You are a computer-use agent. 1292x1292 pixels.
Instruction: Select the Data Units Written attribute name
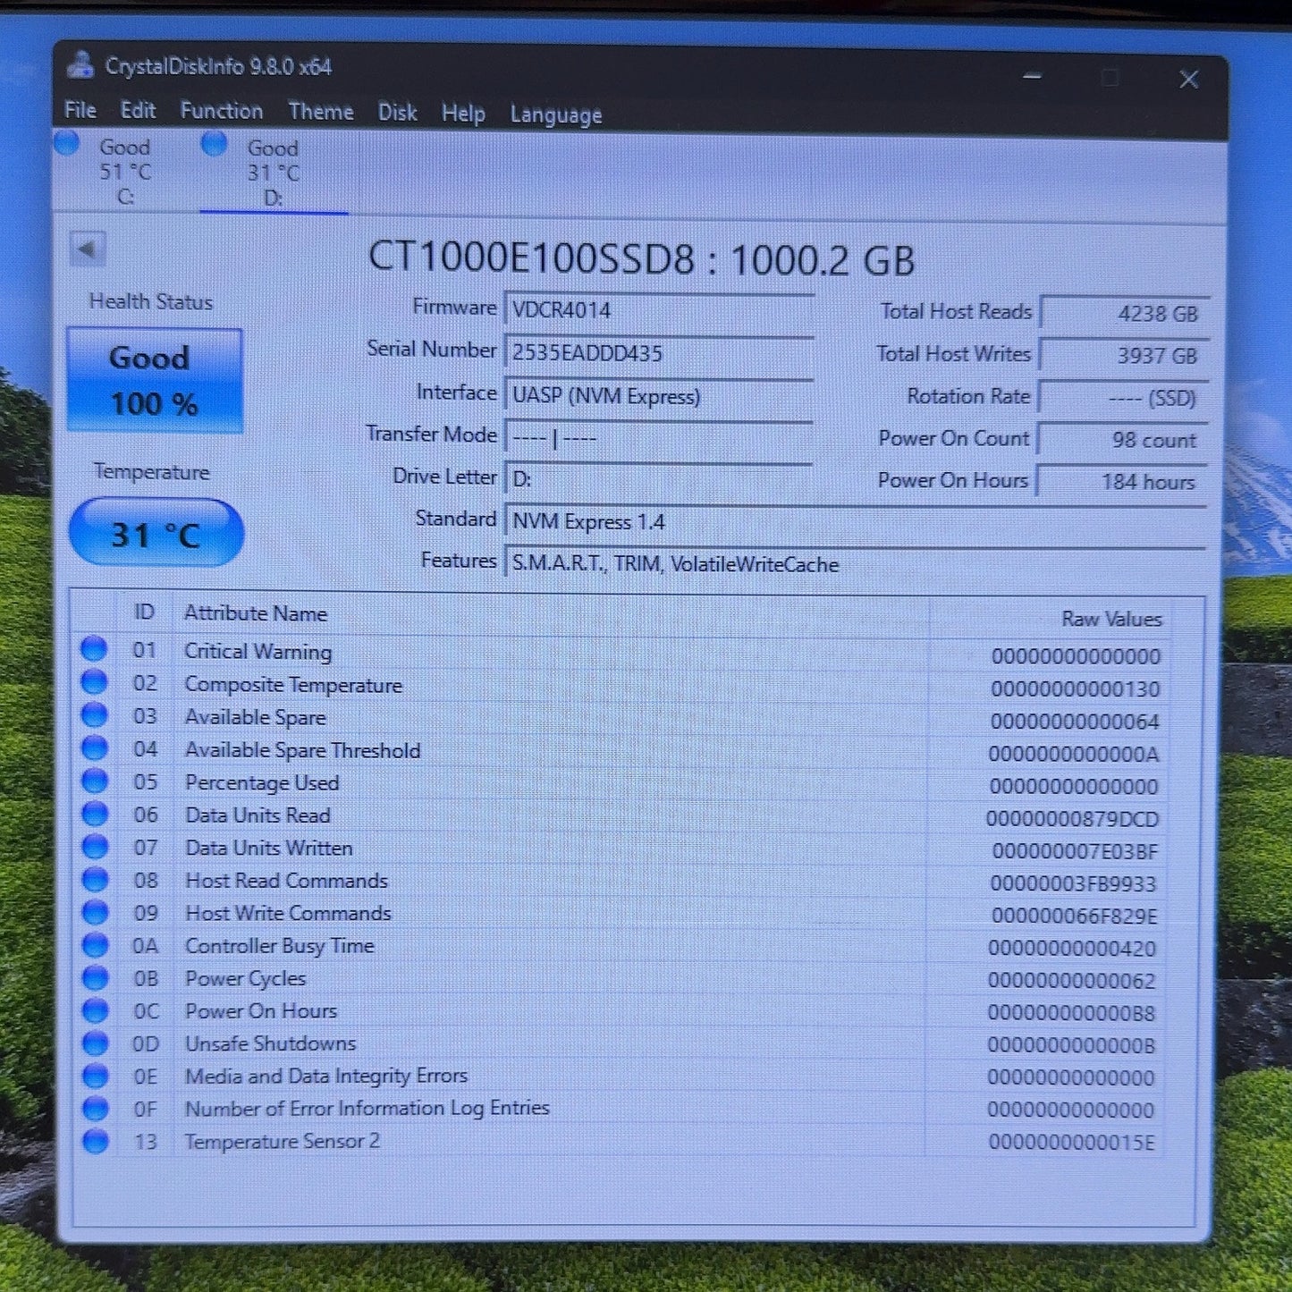tap(269, 848)
